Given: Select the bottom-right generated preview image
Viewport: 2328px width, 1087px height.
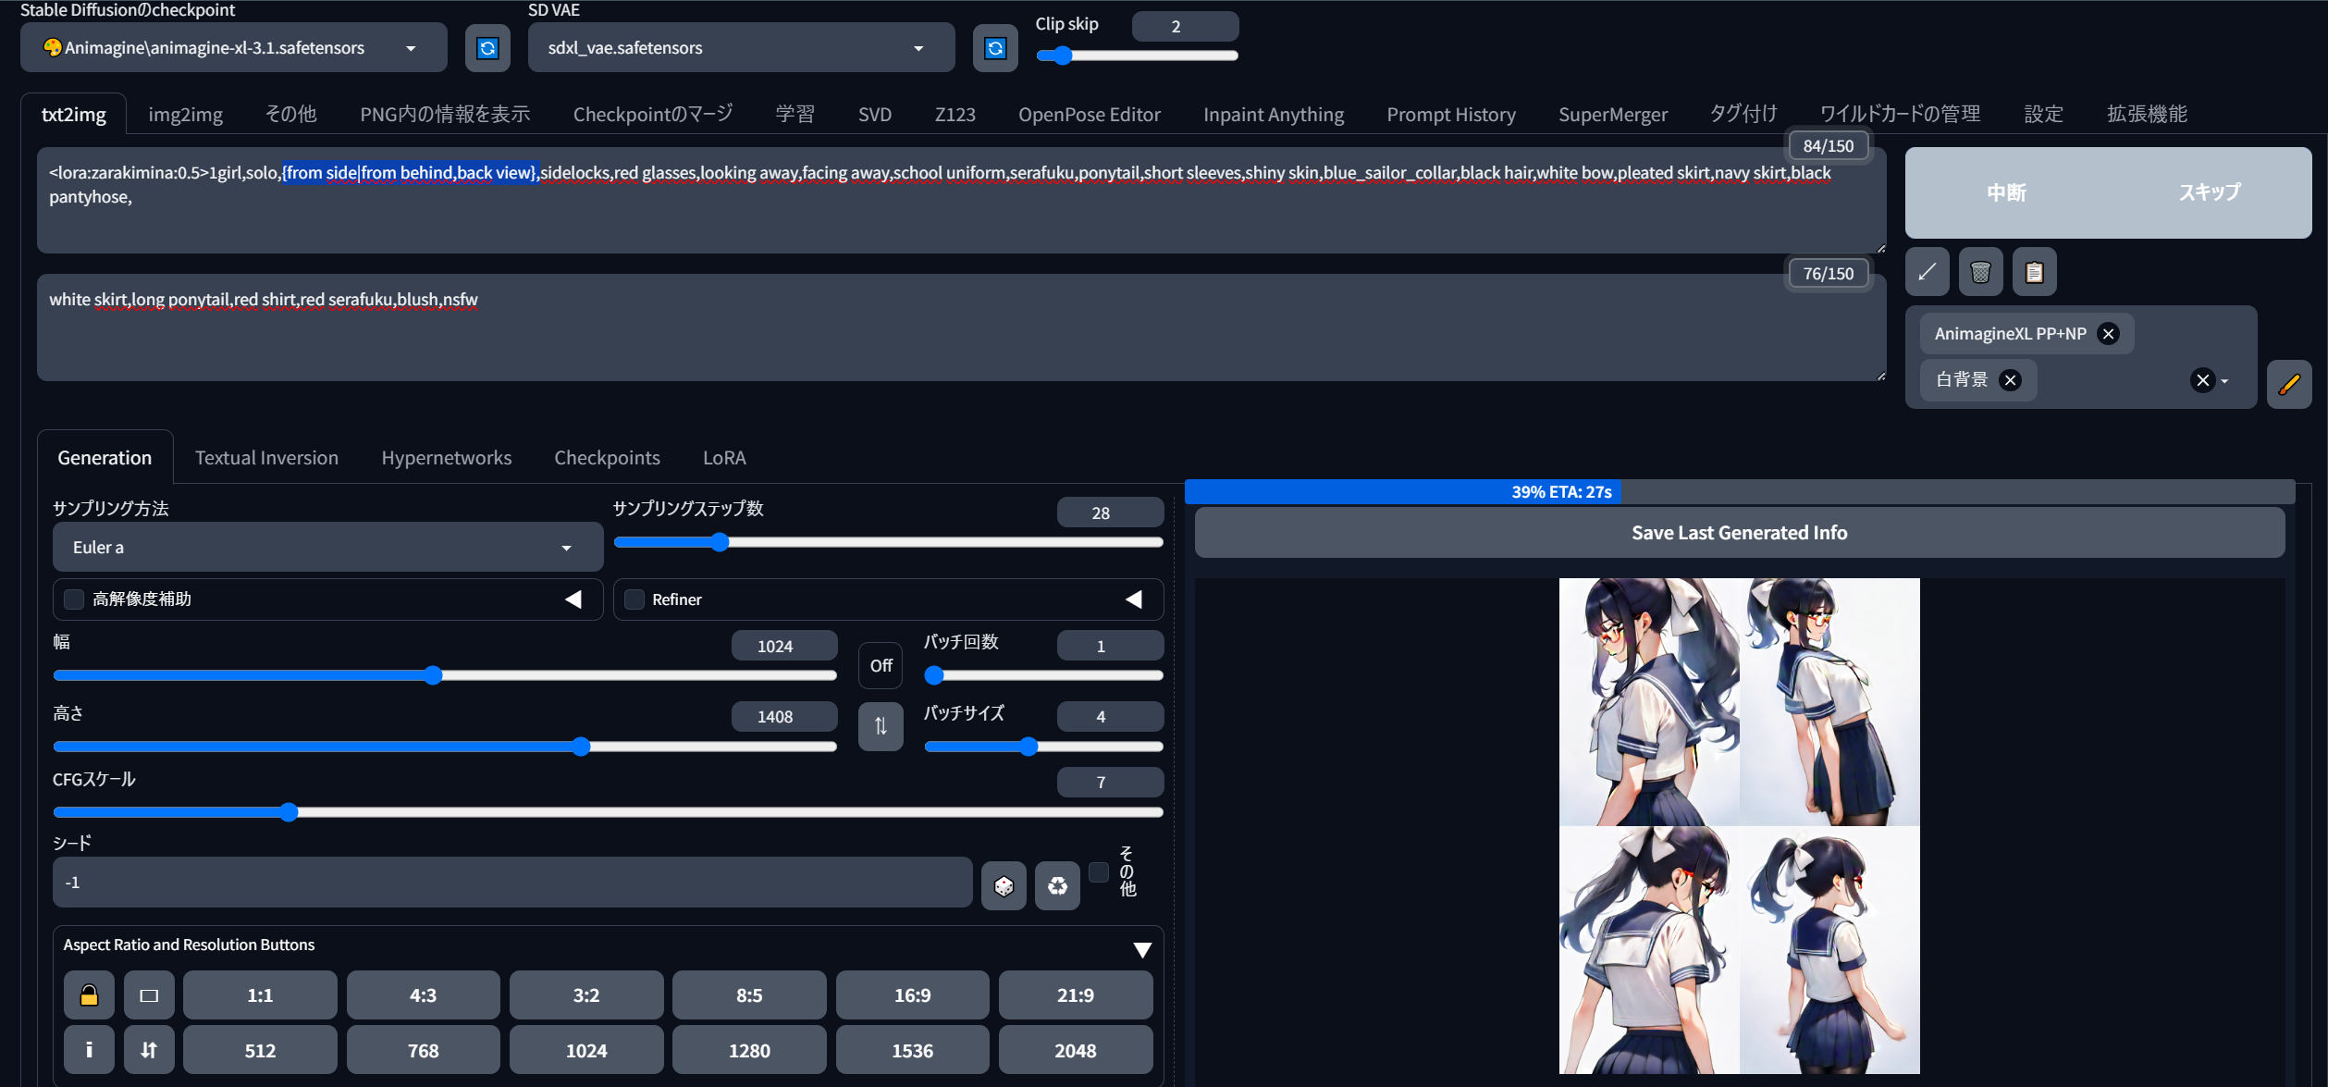Looking at the screenshot, I should point(1829,950).
